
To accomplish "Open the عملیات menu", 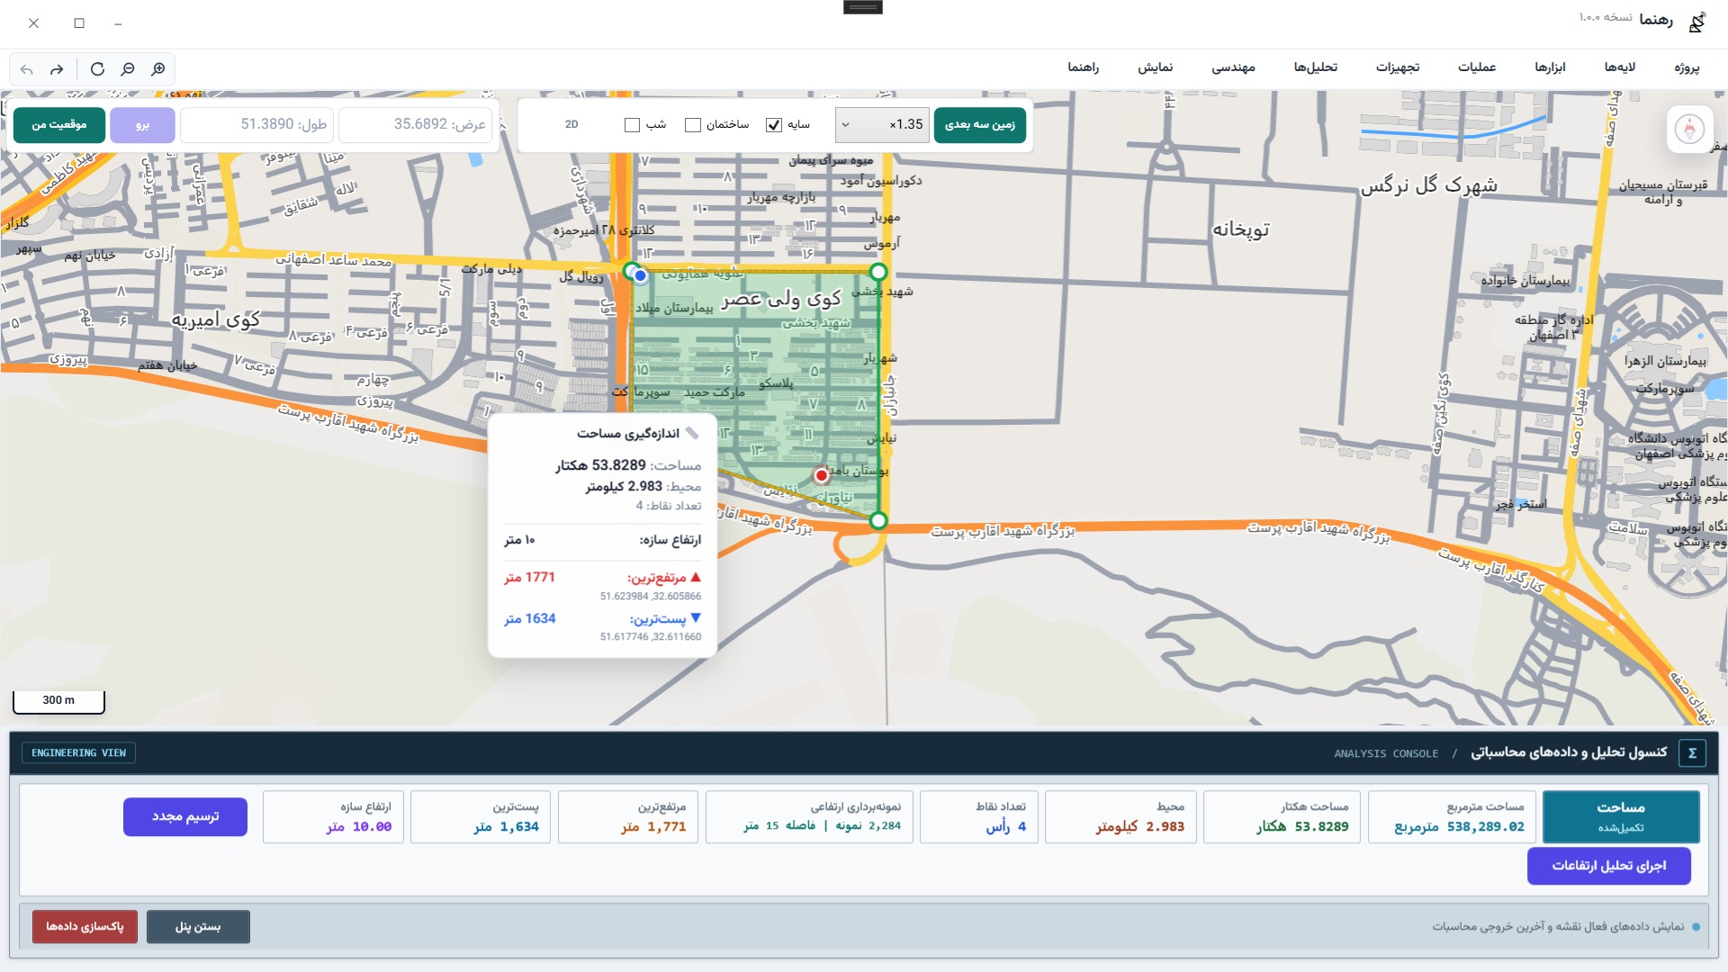I will point(1477,67).
